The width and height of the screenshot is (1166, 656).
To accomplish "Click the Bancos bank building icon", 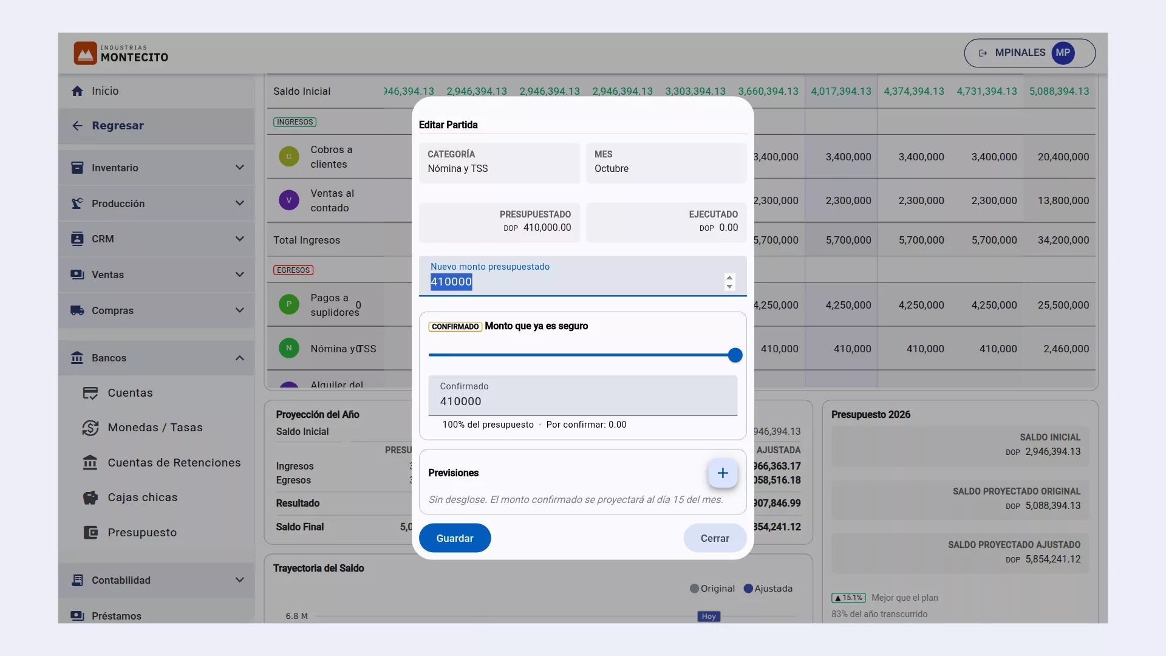I will tap(77, 358).
